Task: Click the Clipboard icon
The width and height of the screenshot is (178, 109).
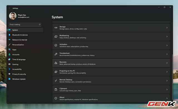Action: coord(56,89)
